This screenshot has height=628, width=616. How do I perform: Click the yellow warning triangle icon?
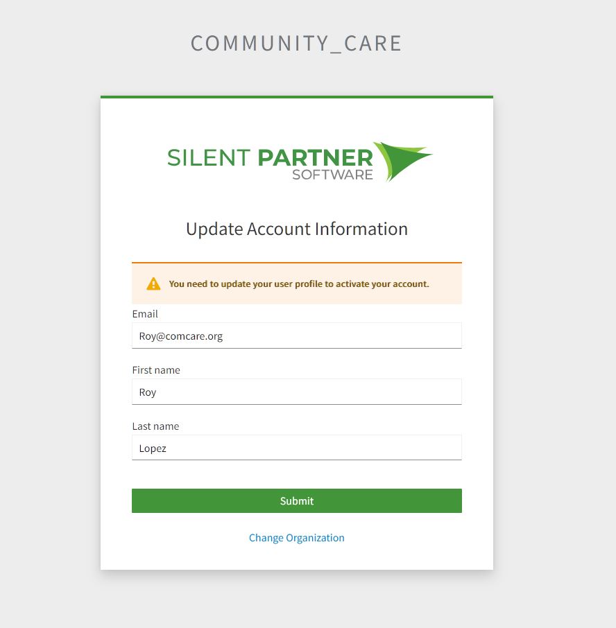(153, 284)
